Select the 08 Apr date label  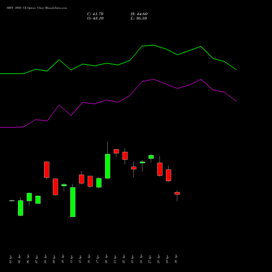point(45,259)
